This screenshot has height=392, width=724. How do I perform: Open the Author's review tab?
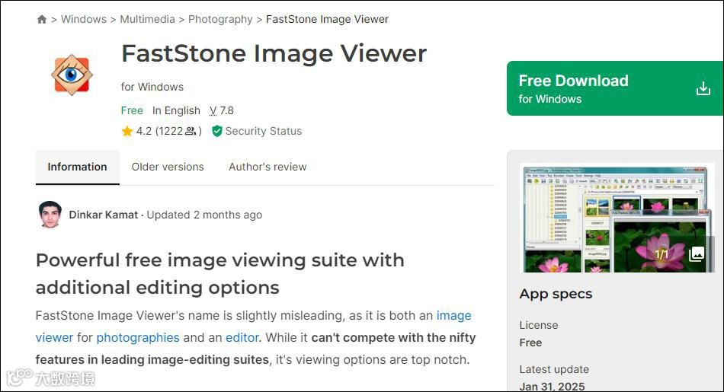(267, 167)
